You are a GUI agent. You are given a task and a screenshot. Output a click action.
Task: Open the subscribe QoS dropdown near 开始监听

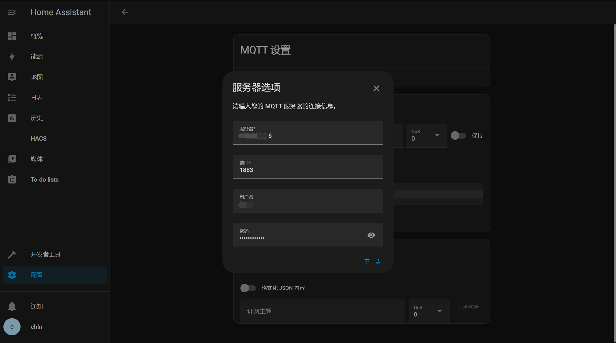tap(429, 311)
